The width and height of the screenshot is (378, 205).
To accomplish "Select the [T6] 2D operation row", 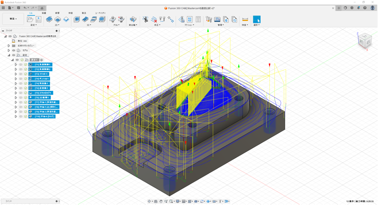I will pos(40,98).
